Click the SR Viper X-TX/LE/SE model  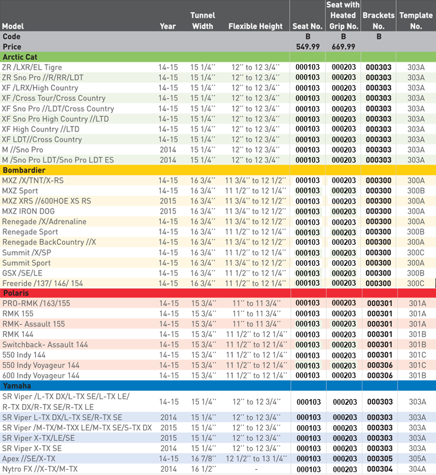[39, 438]
